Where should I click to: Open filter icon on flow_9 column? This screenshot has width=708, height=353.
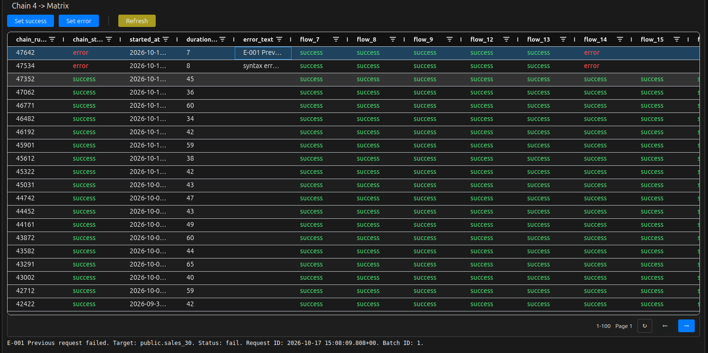450,39
